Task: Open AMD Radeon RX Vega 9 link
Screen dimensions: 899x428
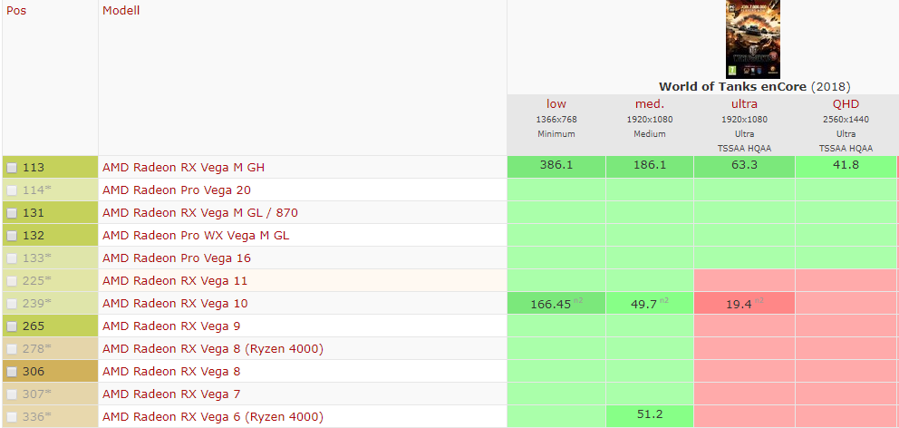Action: [x=171, y=326]
